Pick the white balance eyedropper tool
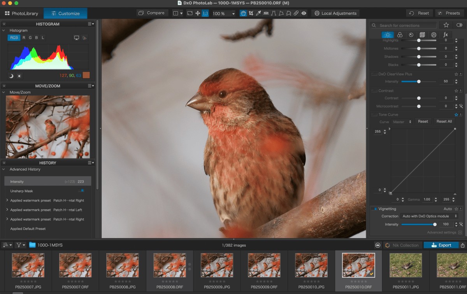The image size is (467, 294). point(258,13)
